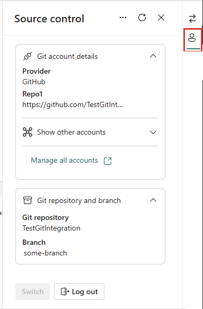203x309 pixels.
Task: Refresh the Source control panel
Action: pyautogui.click(x=142, y=17)
